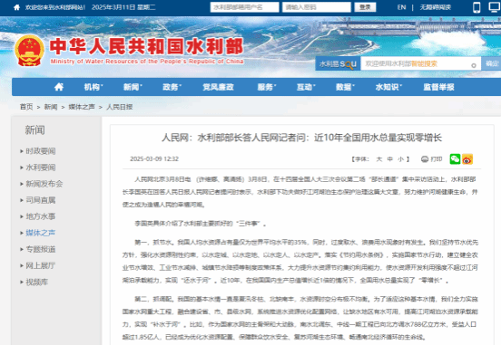Switch to mobile version using the phone icon
Viewport: 501px width, 345px height.
click(x=476, y=7)
